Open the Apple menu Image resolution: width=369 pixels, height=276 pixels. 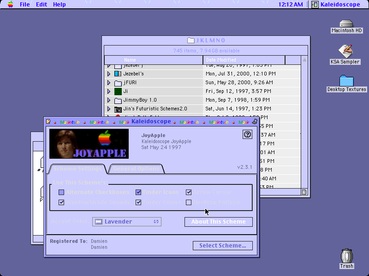[x=10, y=4]
